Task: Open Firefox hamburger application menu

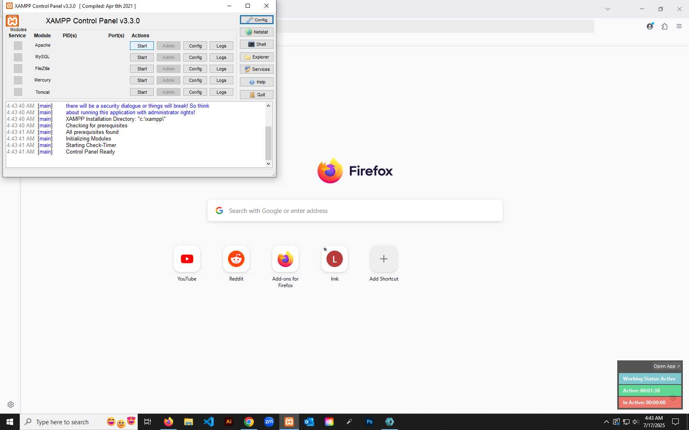Action: (x=679, y=26)
